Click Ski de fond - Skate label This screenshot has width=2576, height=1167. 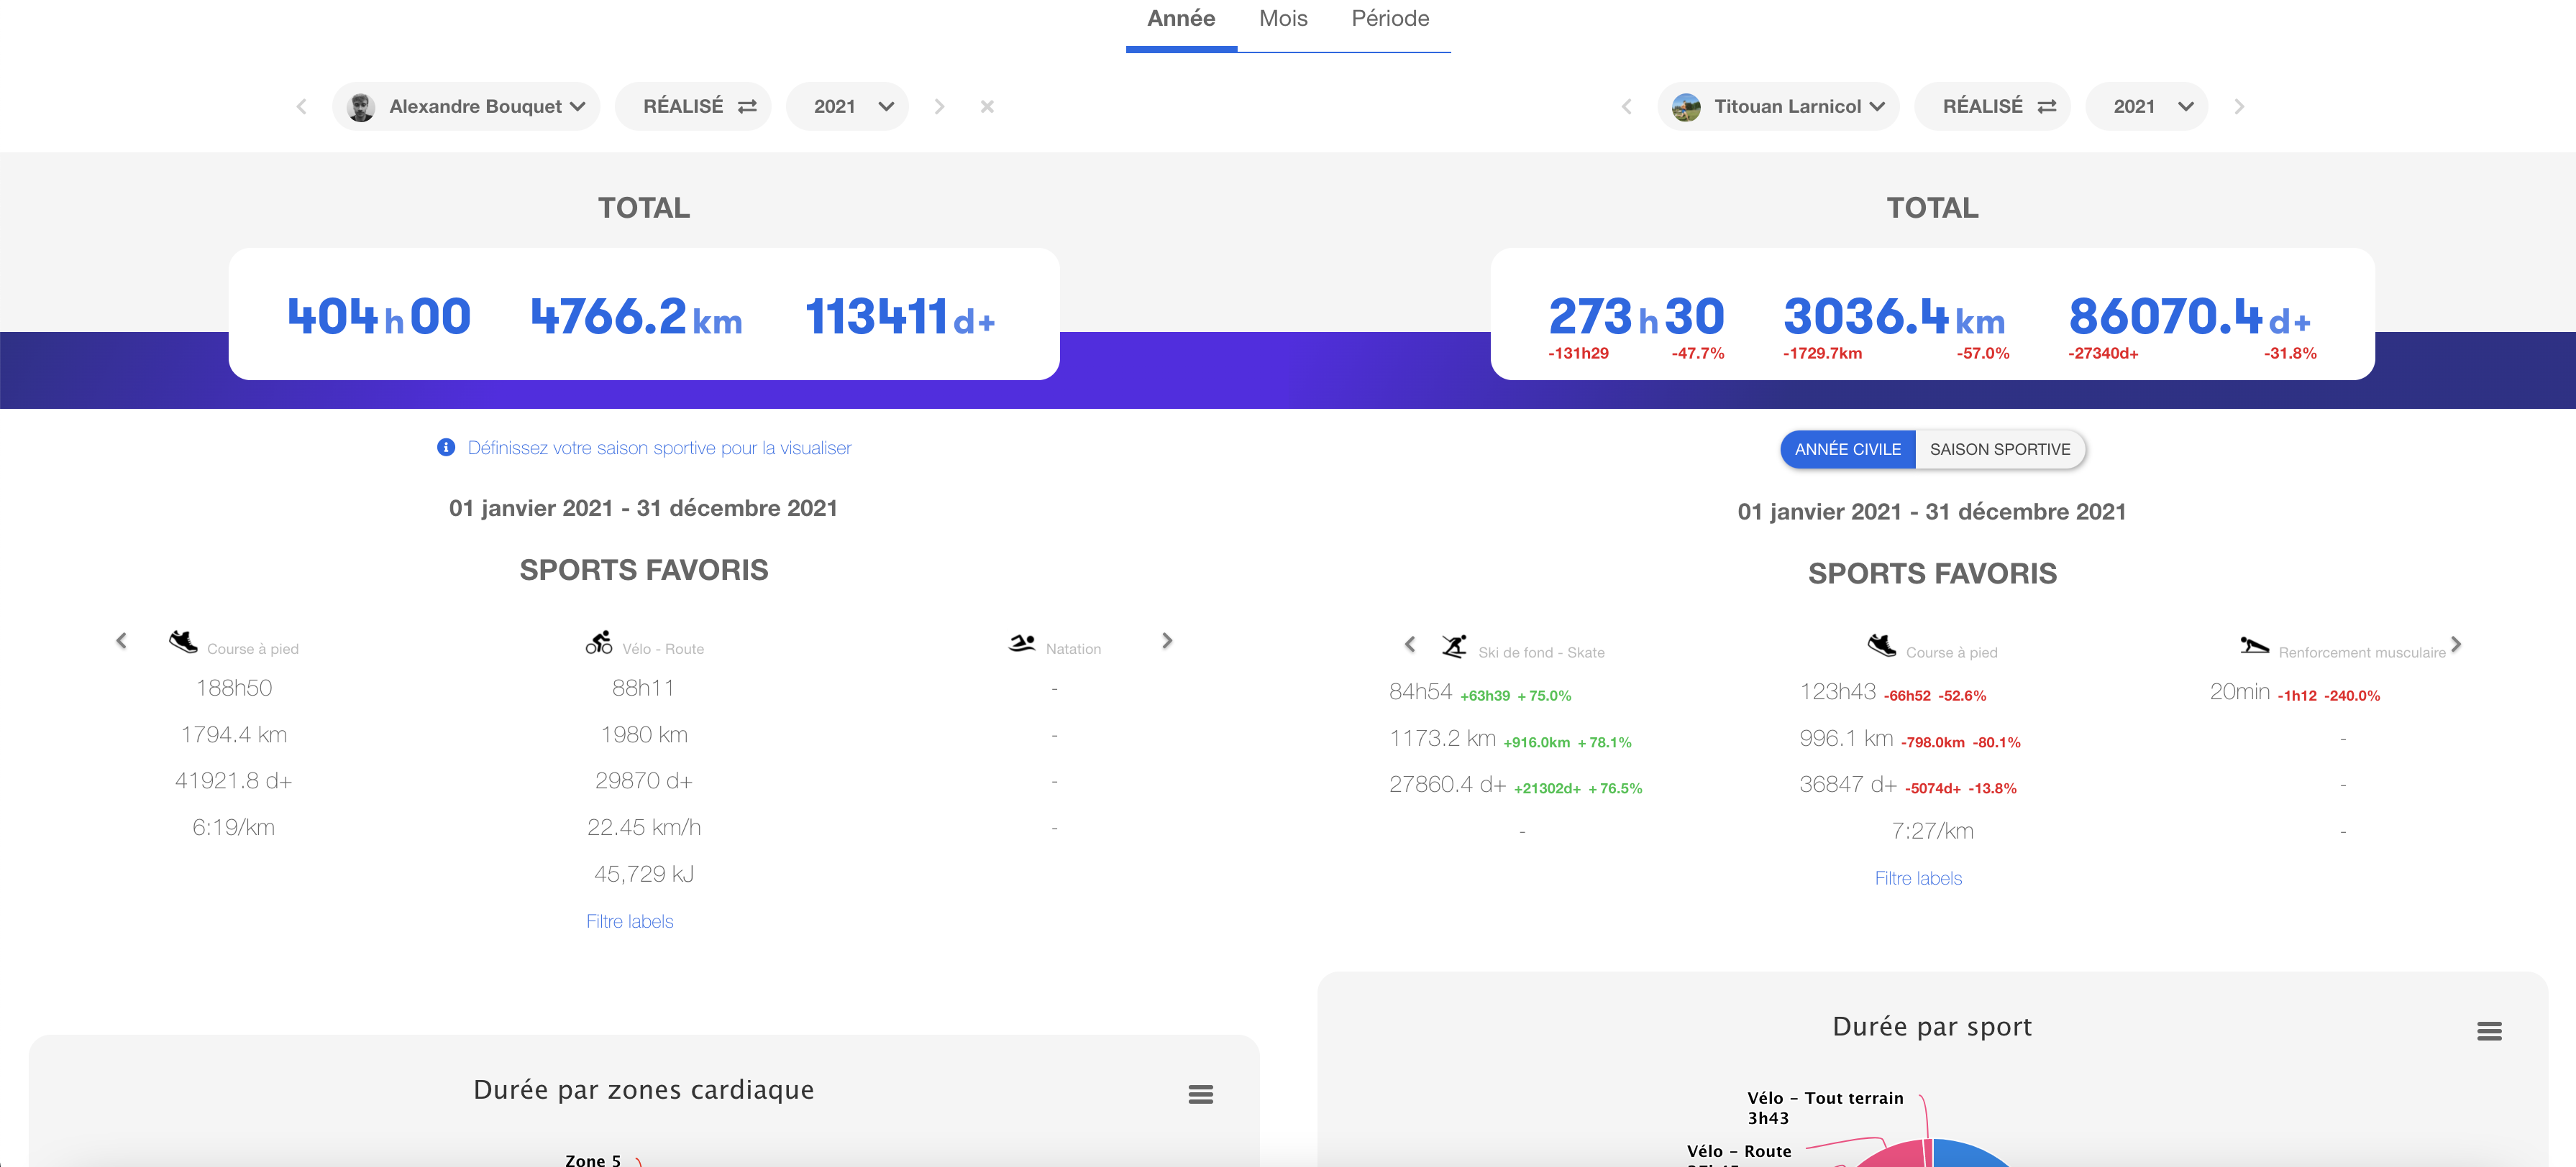(x=1541, y=652)
